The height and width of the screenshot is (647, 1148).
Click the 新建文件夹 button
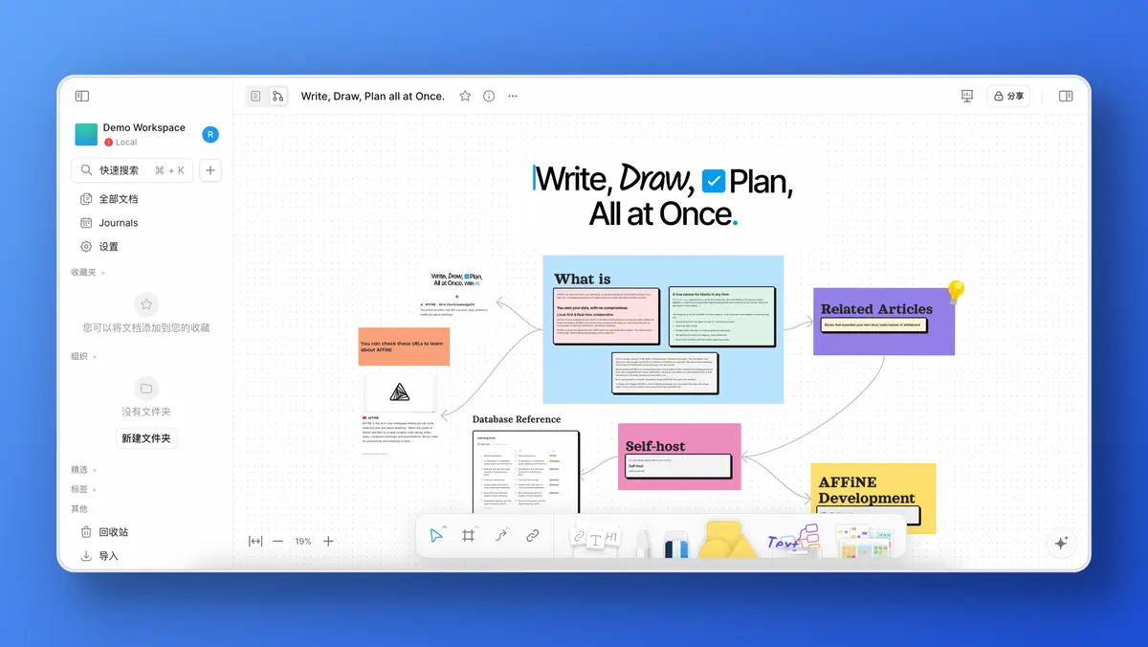tap(146, 438)
